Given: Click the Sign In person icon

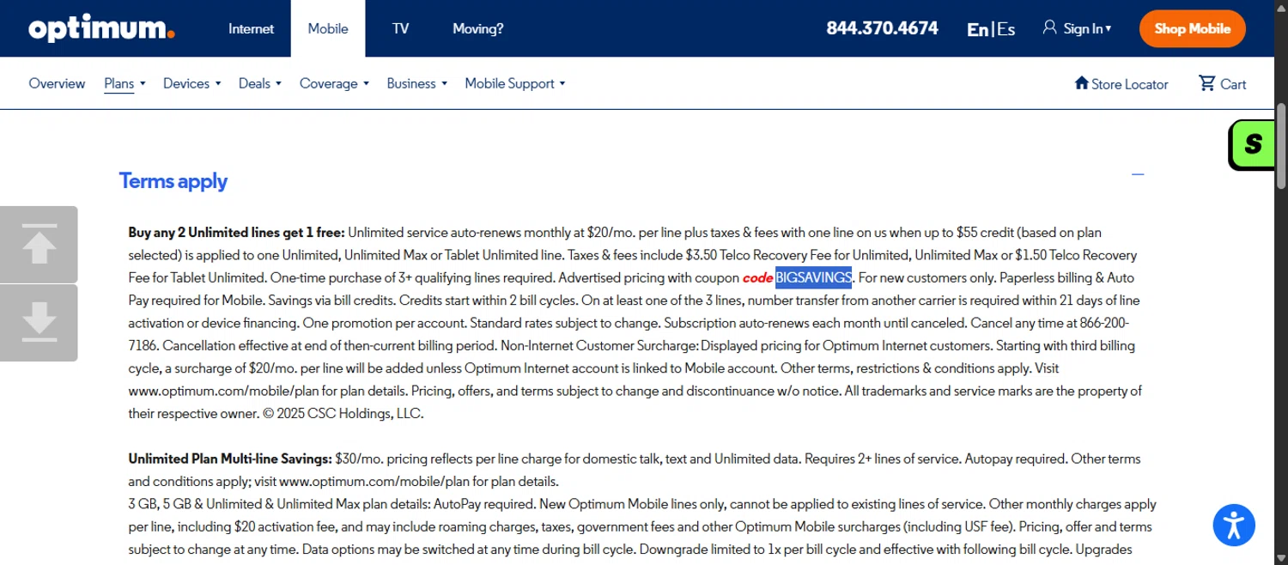Looking at the screenshot, I should 1049,27.
